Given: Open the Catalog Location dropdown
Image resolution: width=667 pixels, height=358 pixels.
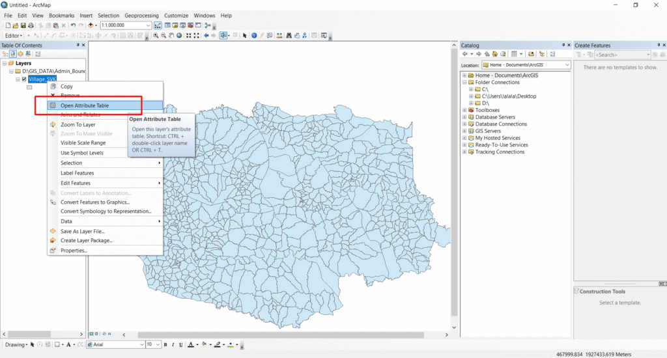Looking at the screenshot, I should click(x=567, y=65).
